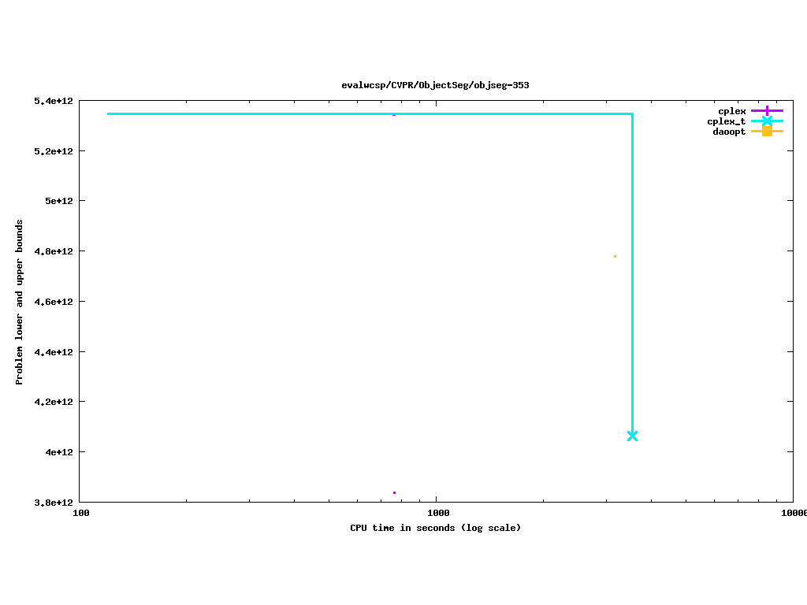Click the cyan X marker in the legend
The image size is (807, 605).
(767, 121)
